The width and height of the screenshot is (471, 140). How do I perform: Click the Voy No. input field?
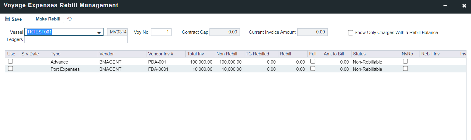pyautogui.click(x=161, y=32)
